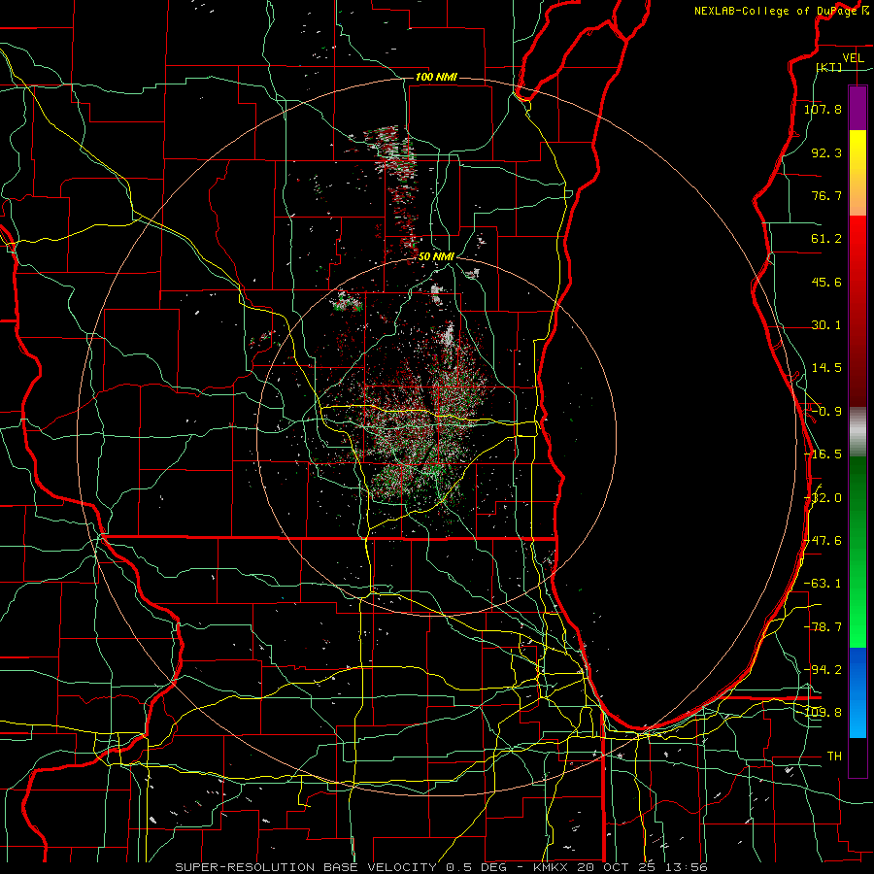Screen dimensions: 874x874
Task: Click the -16.5 legend value
Action: 823,454
